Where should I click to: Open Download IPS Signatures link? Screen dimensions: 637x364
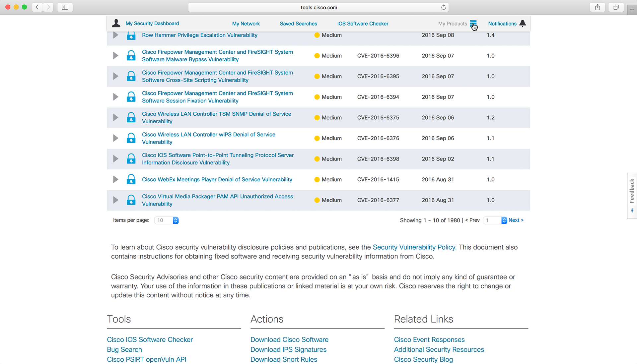tap(288, 350)
